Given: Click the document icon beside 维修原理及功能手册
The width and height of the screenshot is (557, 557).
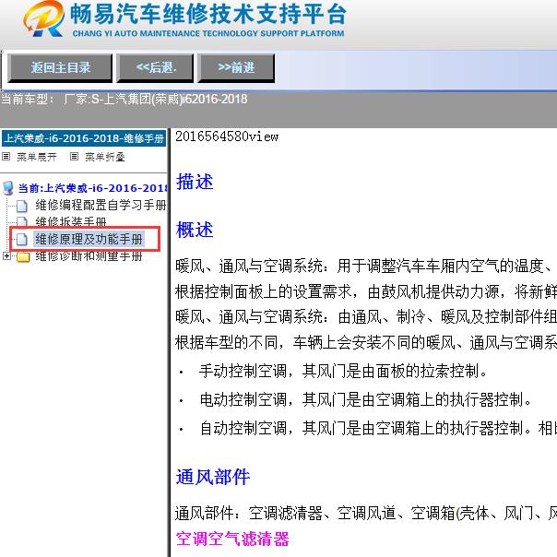Looking at the screenshot, I should tap(22, 240).
